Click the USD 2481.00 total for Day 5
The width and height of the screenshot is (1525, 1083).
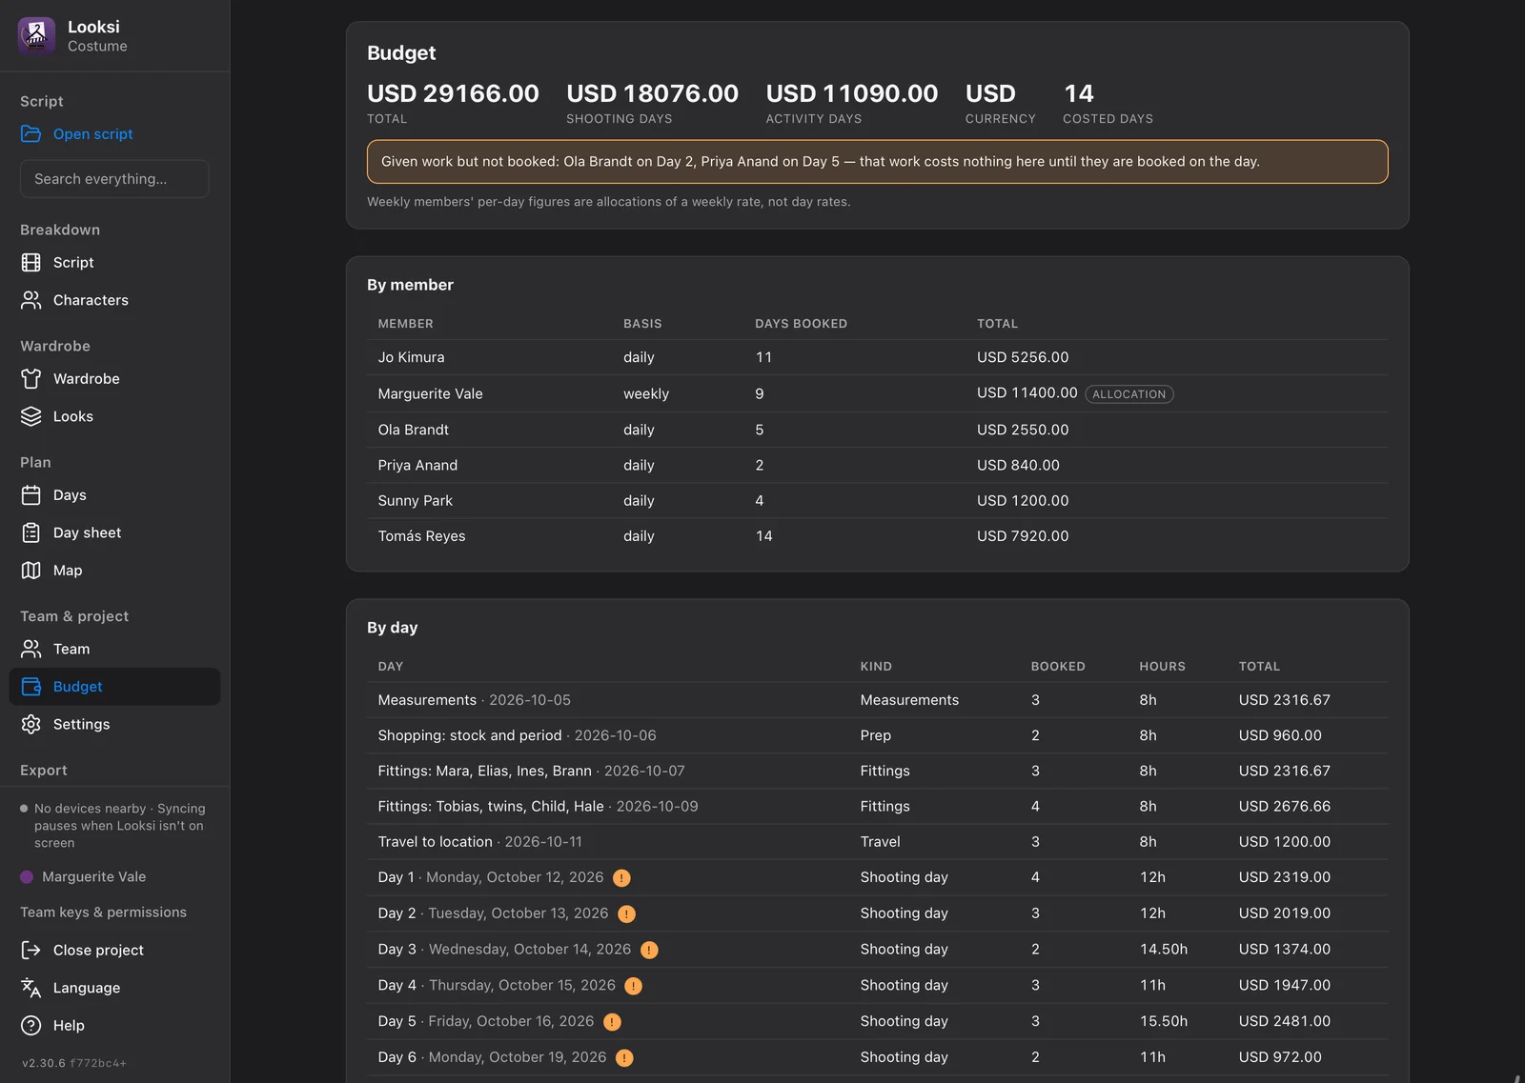(x=1285, y=1021)
